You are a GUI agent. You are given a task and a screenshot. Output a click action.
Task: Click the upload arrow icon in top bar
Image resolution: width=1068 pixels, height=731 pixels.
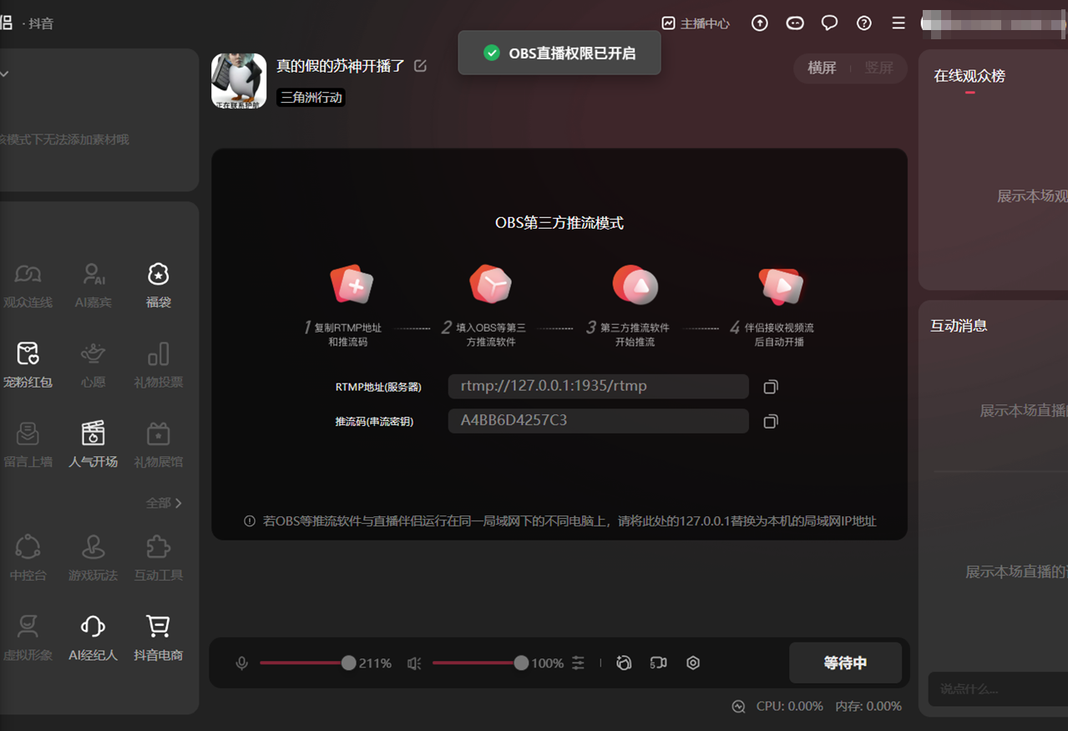coord(760,23)
